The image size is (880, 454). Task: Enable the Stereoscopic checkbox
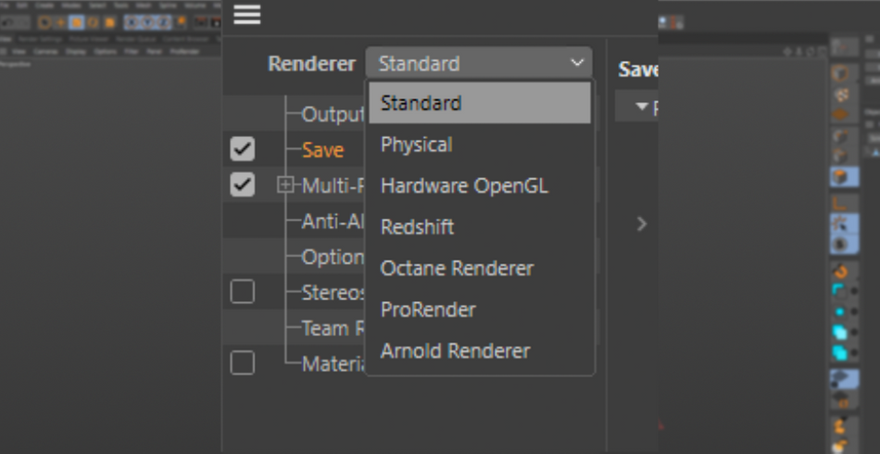coord(242,292)
